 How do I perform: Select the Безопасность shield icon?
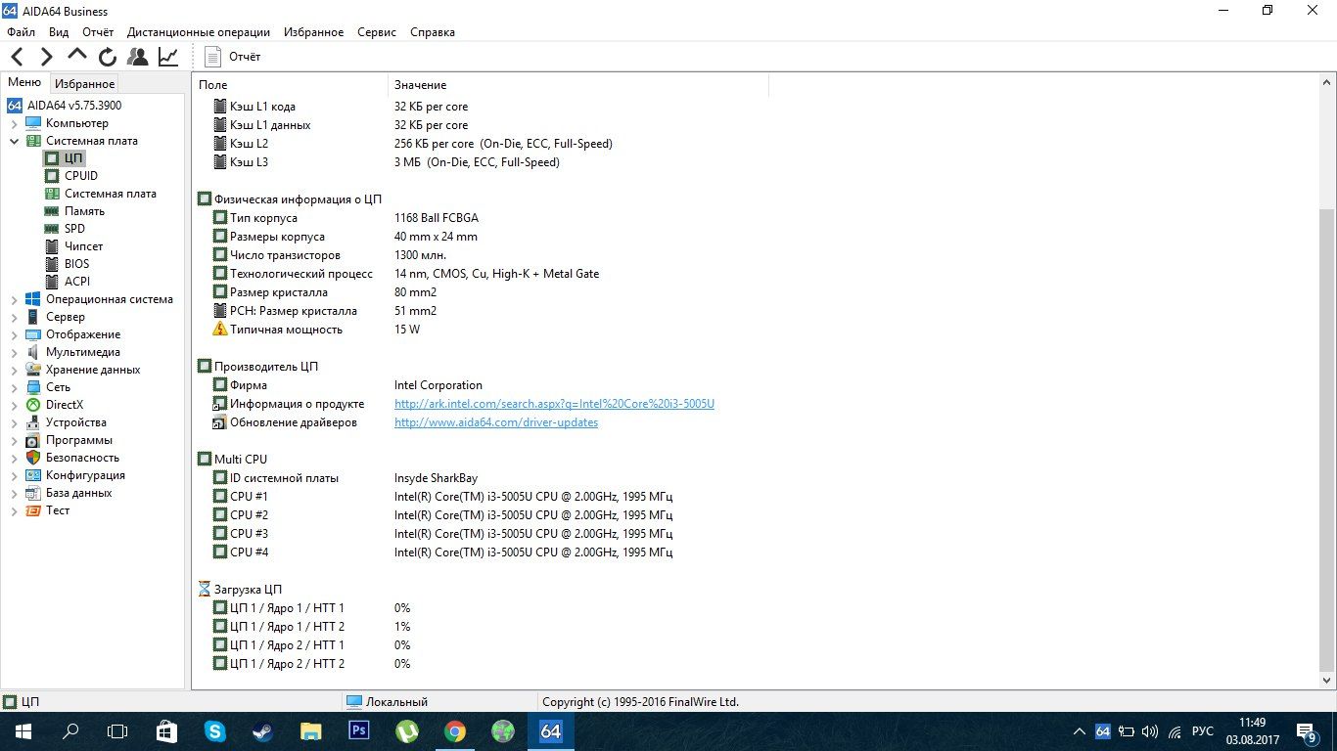(33, 458)
